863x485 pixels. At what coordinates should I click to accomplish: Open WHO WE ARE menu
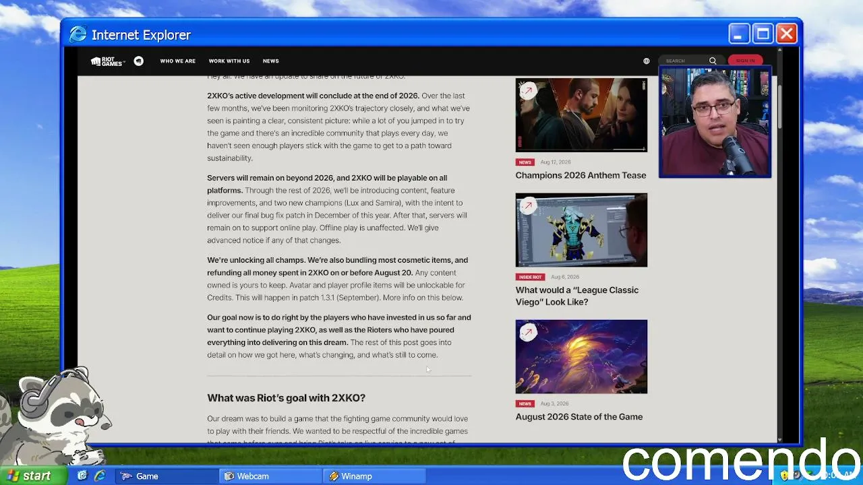pos(178,61)
